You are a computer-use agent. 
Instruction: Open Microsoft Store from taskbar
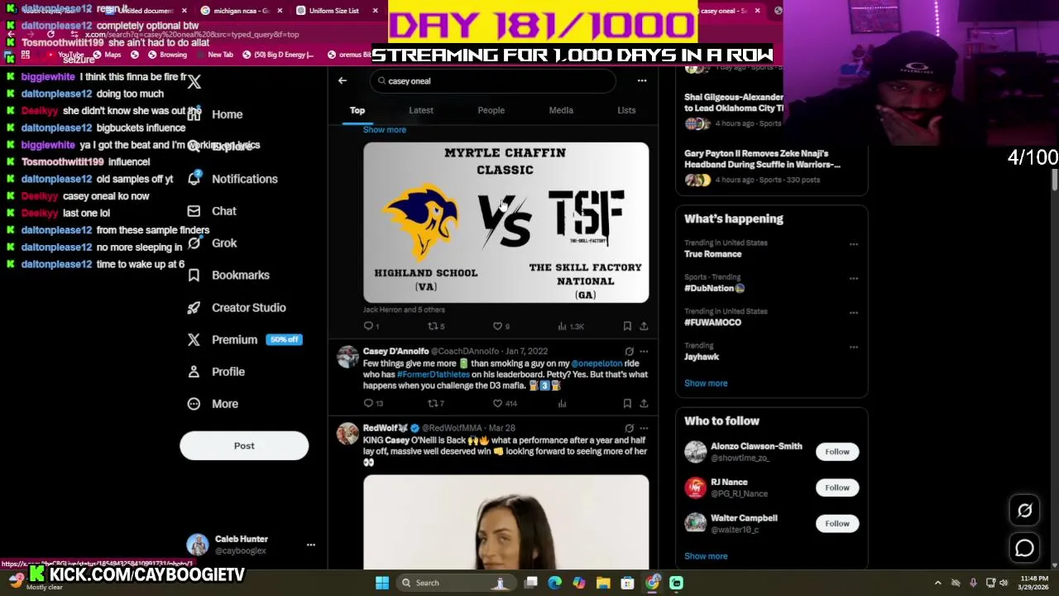[627, 583]
